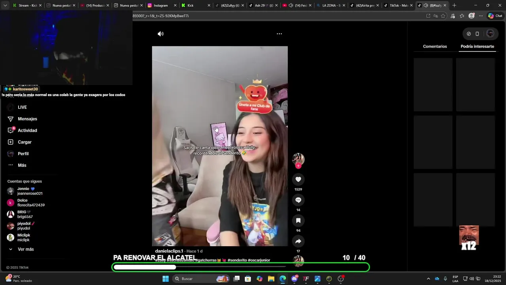This screenshot has height=285, width=506.
Task: Open weather widget showing 20°C
Action: (19, 279)
